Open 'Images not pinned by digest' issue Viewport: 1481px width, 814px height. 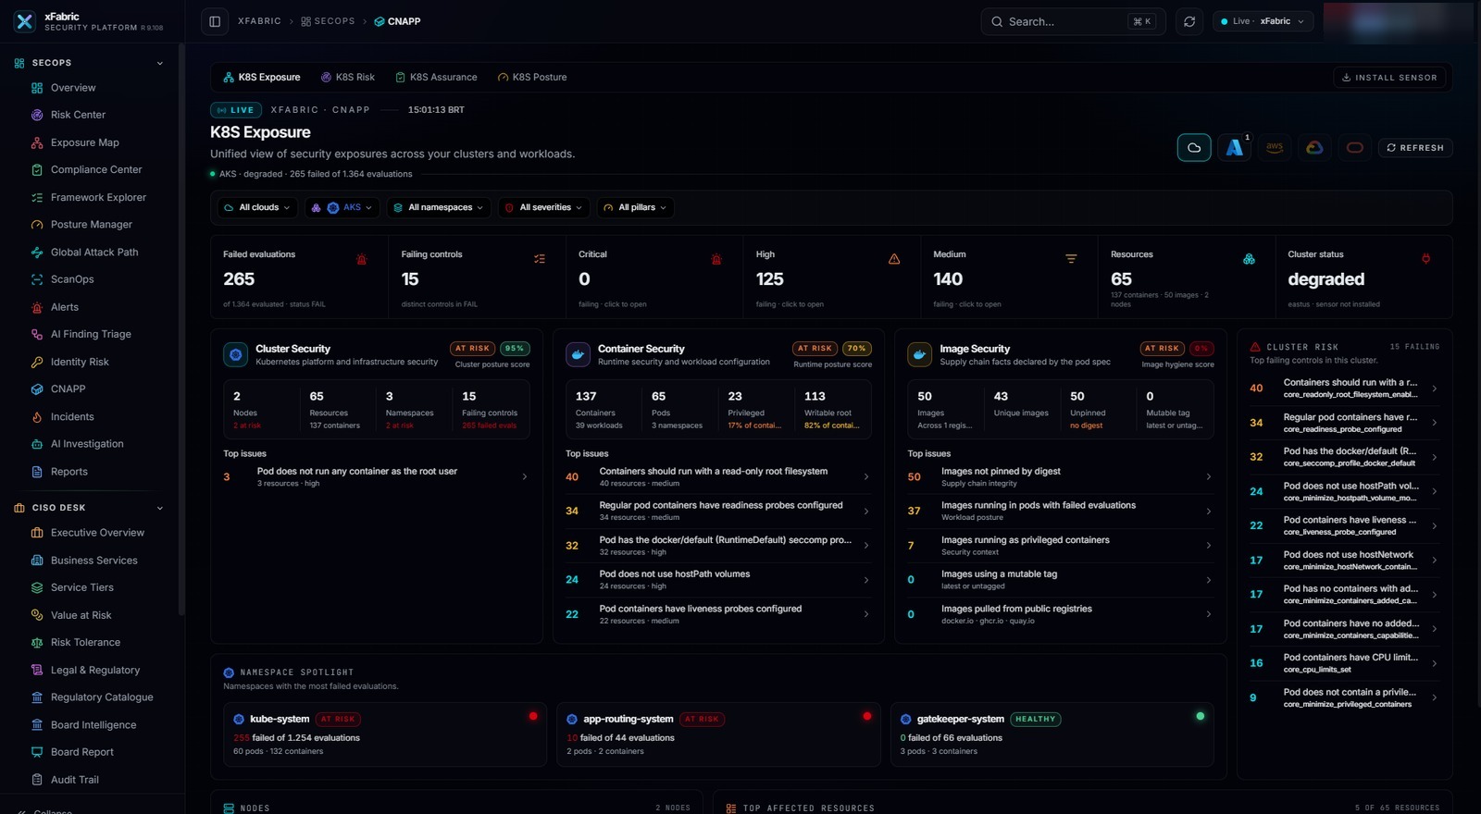1061,476
